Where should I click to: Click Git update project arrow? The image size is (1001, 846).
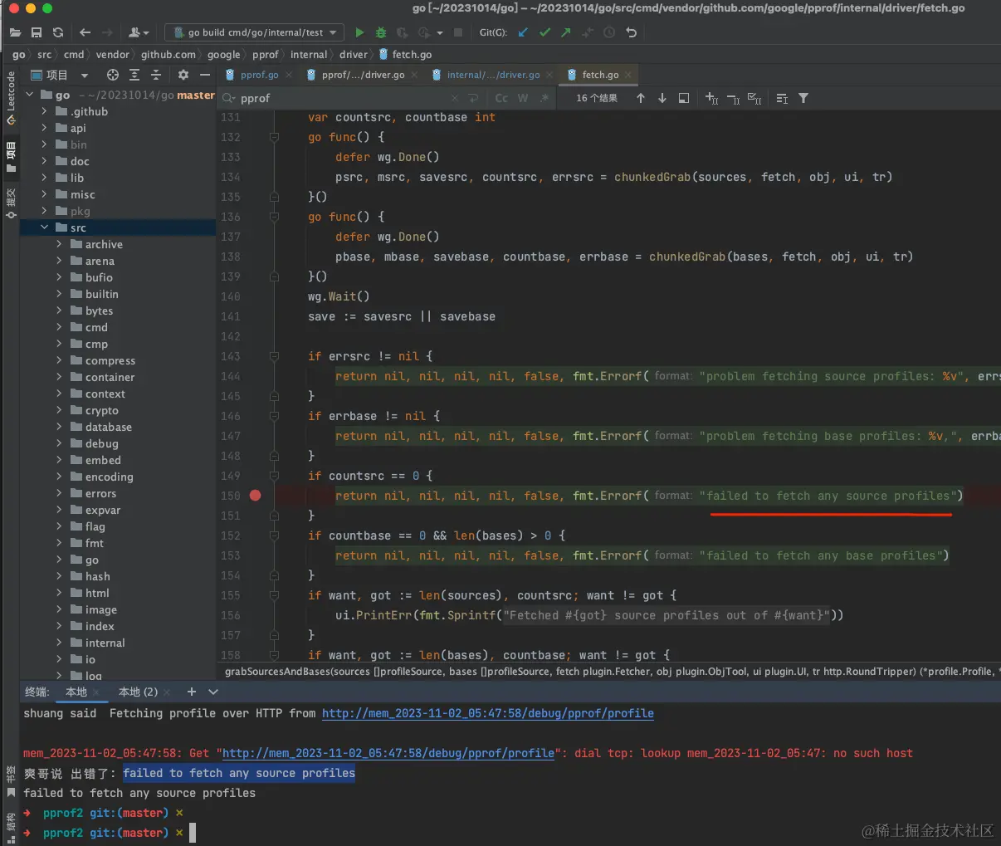pos(523,32)
